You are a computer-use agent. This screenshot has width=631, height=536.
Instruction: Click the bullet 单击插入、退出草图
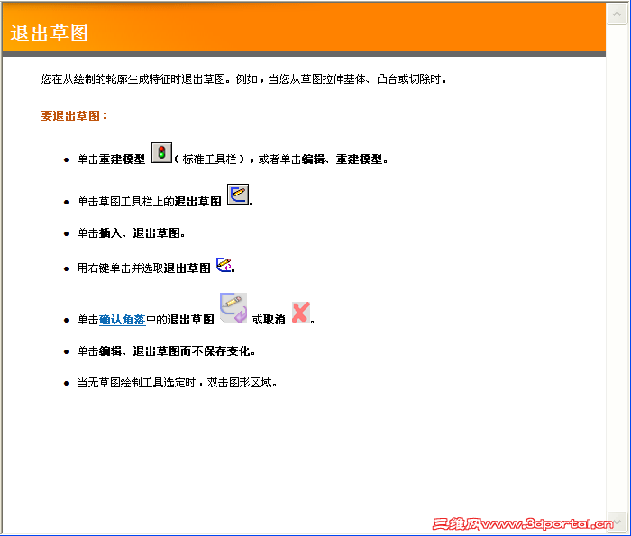point(131,233)
